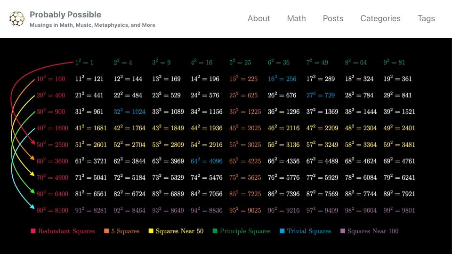Click the equation 59² = 3481

coord(399,144)
